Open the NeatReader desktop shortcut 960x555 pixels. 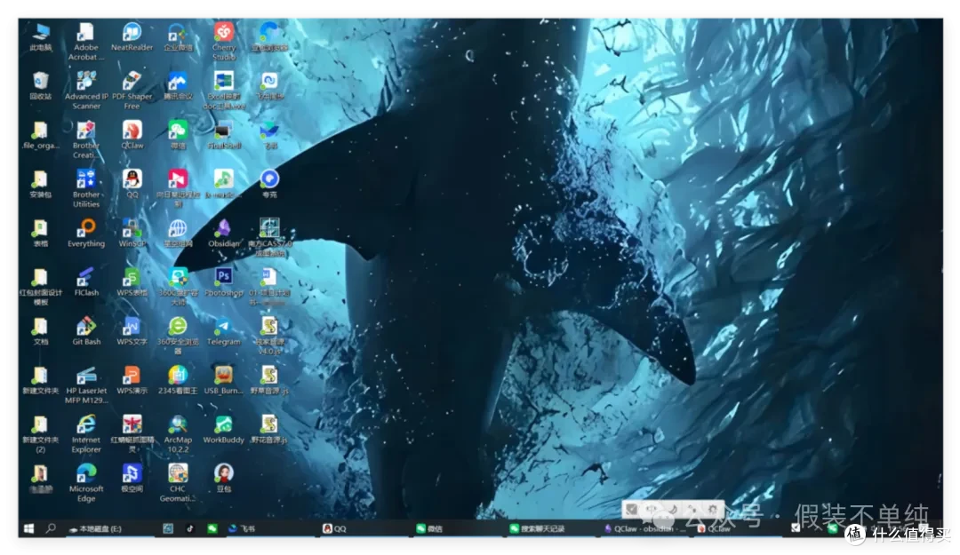(132, 36)
